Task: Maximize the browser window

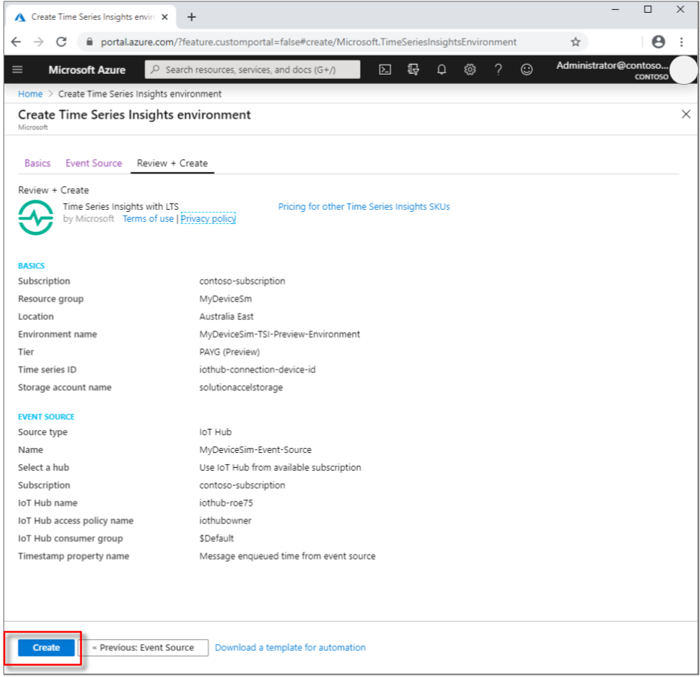Action: click(x=648, y=9)
